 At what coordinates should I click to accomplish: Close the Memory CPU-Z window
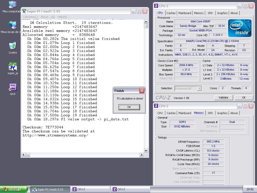click(251, 106)
